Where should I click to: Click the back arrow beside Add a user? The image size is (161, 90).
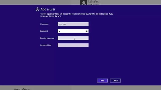(37, 9)
